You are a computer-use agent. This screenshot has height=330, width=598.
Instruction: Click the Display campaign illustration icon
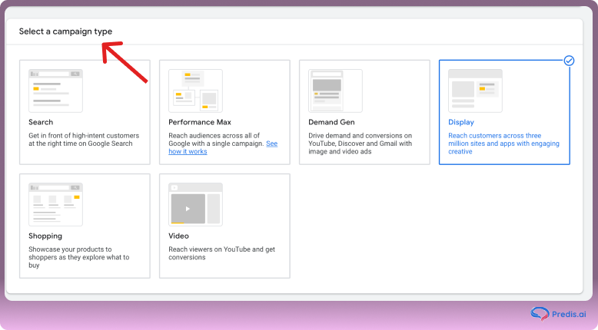(475, 91)
